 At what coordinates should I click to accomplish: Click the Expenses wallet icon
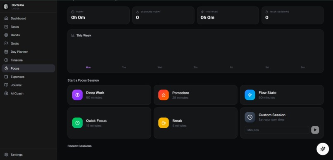pyautogui.click(x=6, y=77)
